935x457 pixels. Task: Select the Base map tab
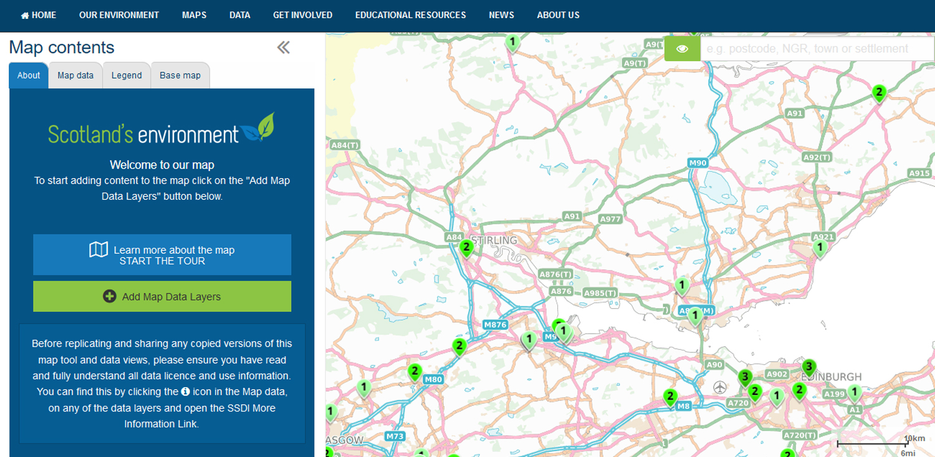coord(180,75)
